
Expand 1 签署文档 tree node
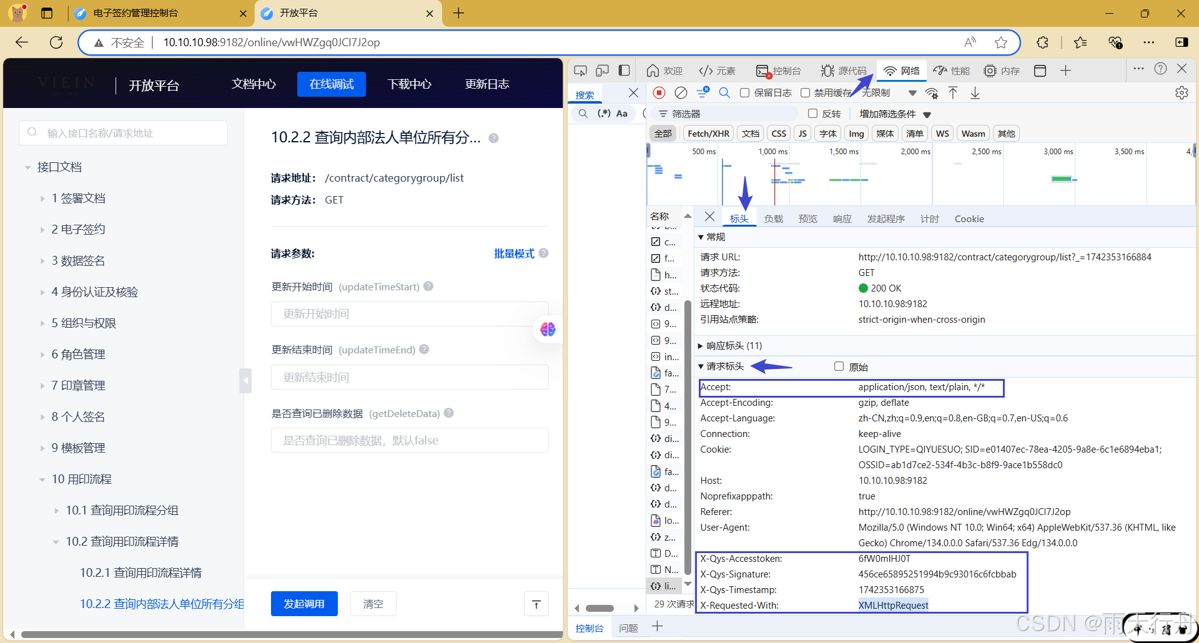[42, 199]
